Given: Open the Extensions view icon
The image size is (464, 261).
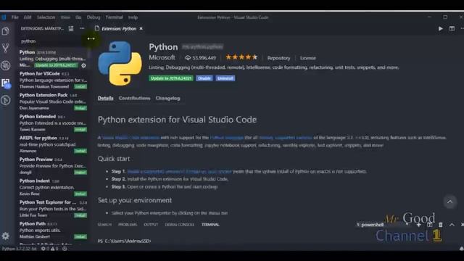Looking at the screenshot, I should 6,83.
